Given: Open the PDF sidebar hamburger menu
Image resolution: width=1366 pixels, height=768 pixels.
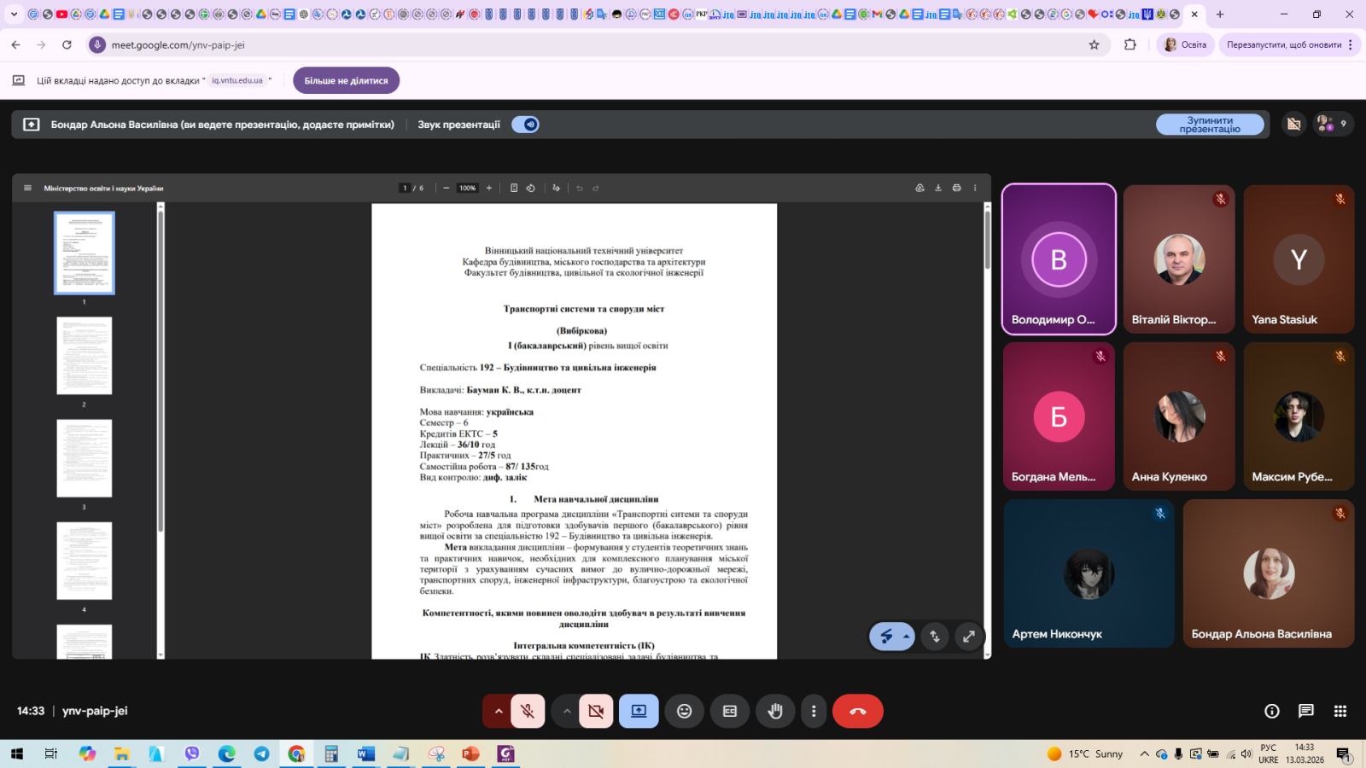Looking at the screenshot, I should point(27,188).
